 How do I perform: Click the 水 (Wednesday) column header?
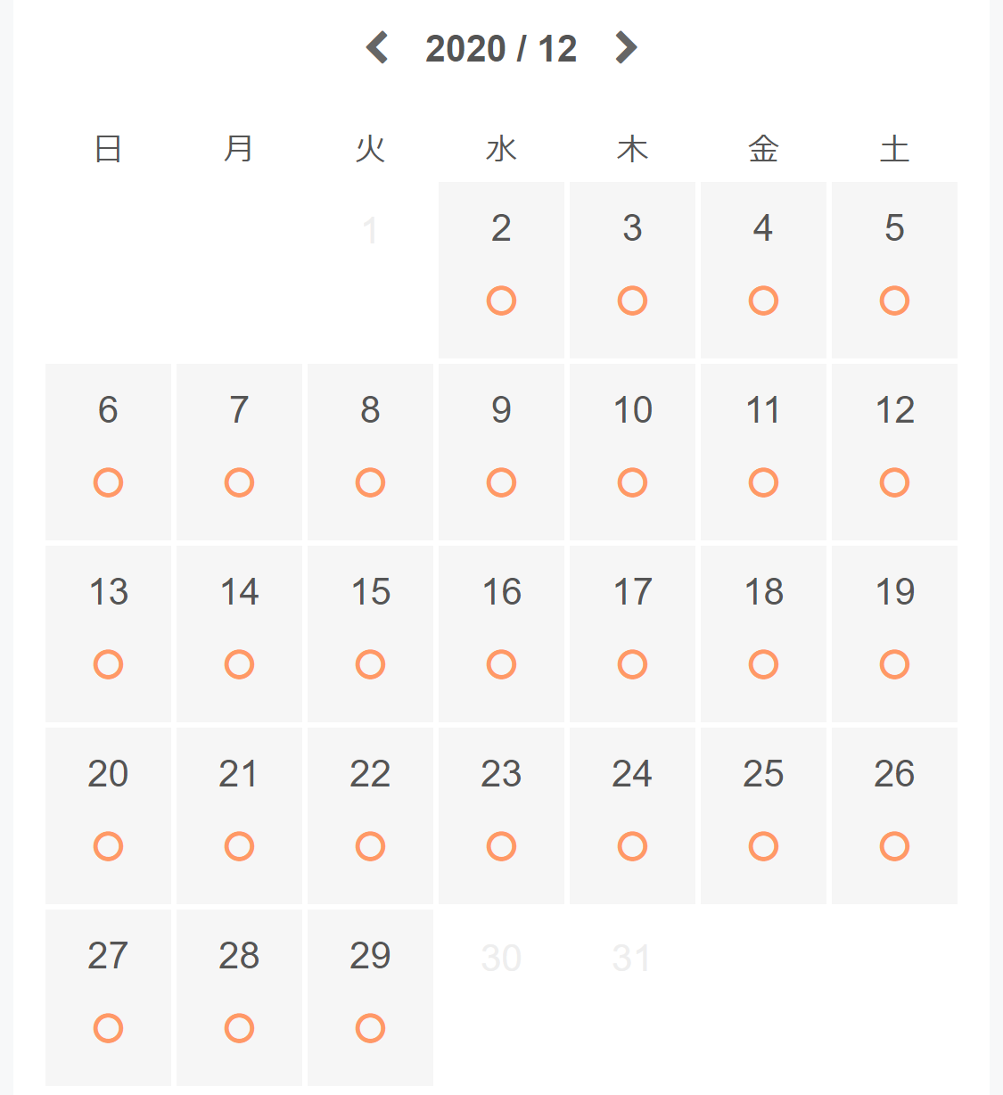coord(501,149)
